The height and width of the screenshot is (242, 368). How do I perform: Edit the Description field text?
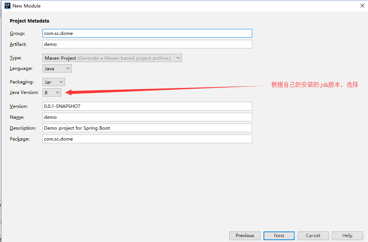(147, 128)
